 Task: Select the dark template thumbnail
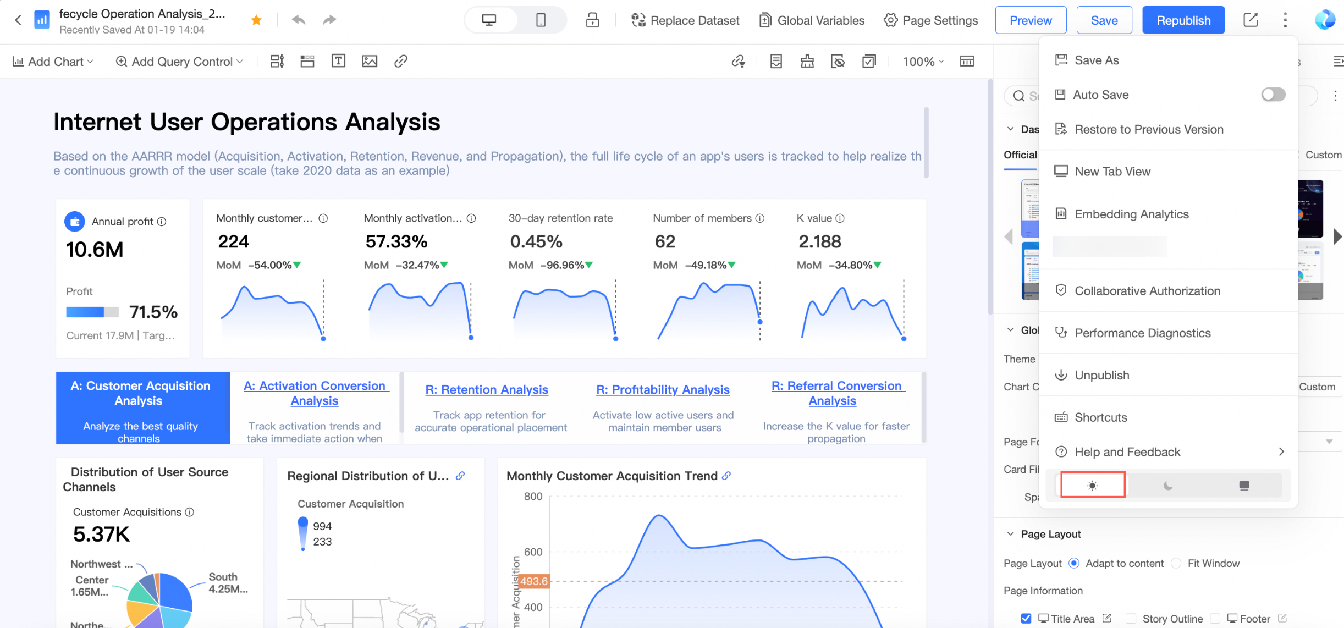1310,208
